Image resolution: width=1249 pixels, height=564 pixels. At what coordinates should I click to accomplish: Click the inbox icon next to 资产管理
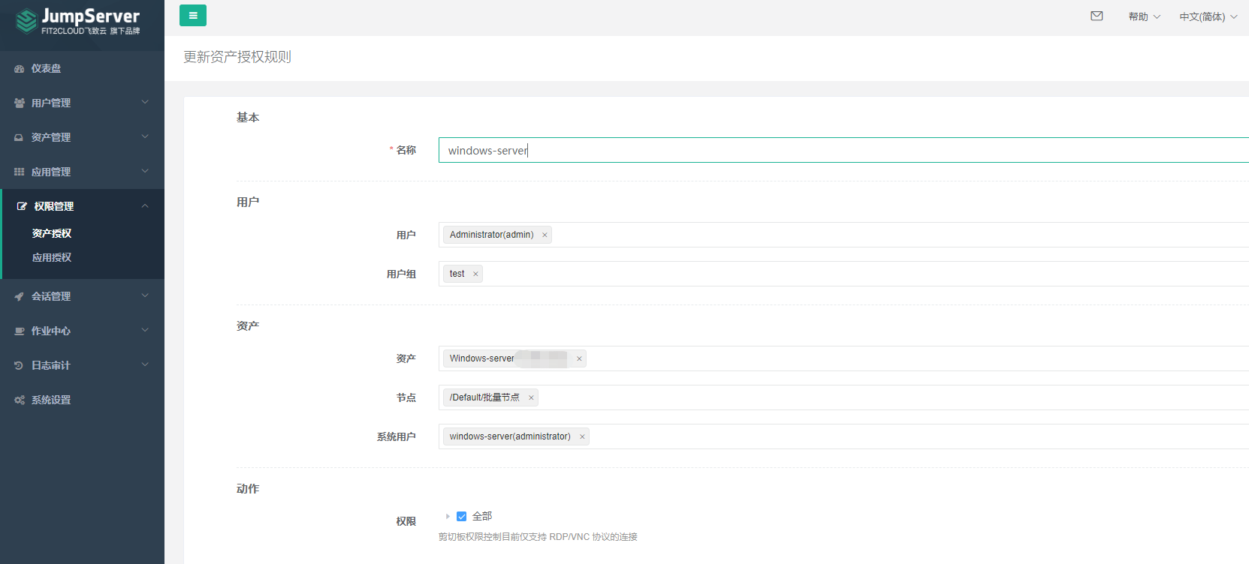[19, 137]
